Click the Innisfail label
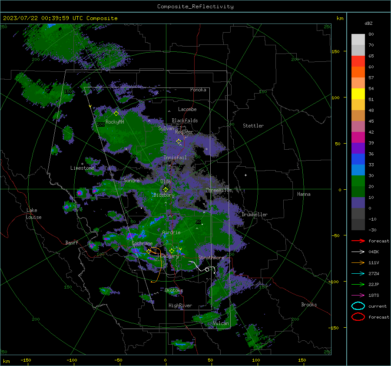The height and width of the screenshot is (366, 391). [175, 158]
